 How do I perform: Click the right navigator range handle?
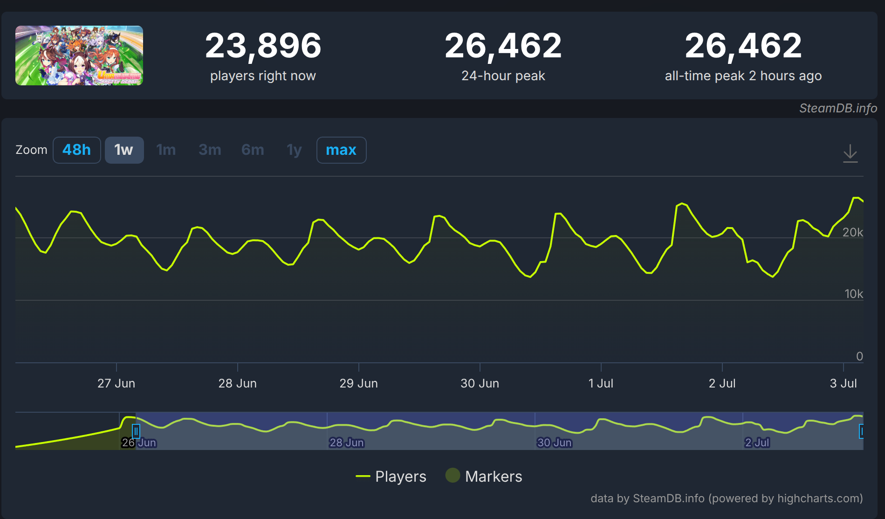pos(862,431)
